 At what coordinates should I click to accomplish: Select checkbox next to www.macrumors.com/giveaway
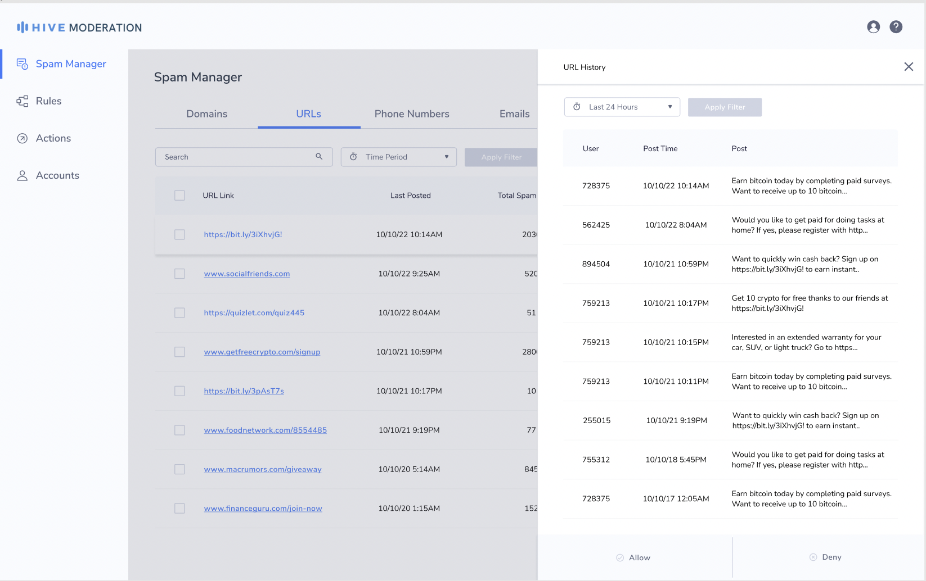tap(179, 469)
